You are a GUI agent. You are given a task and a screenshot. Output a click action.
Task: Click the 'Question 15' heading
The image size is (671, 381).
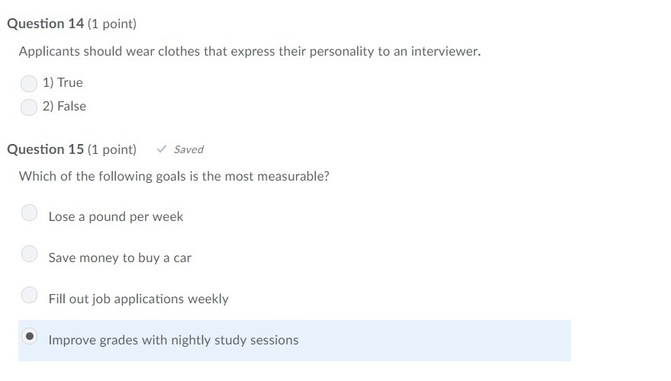(x=45, y=149)
